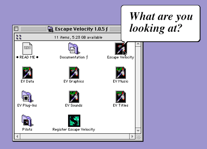Click the window close box
Screen dimensions: 207x149
click(16, 29)
